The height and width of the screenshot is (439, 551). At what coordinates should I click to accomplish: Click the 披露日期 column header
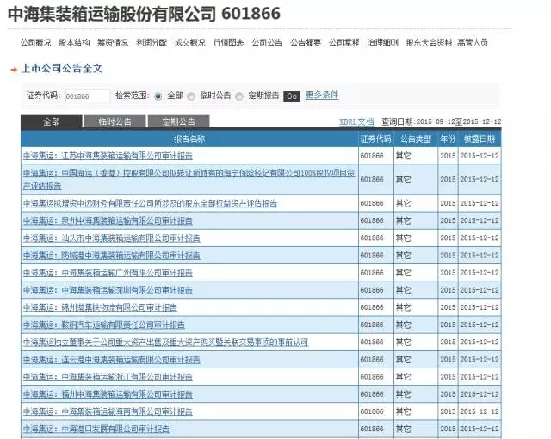(x=479, y=139)
